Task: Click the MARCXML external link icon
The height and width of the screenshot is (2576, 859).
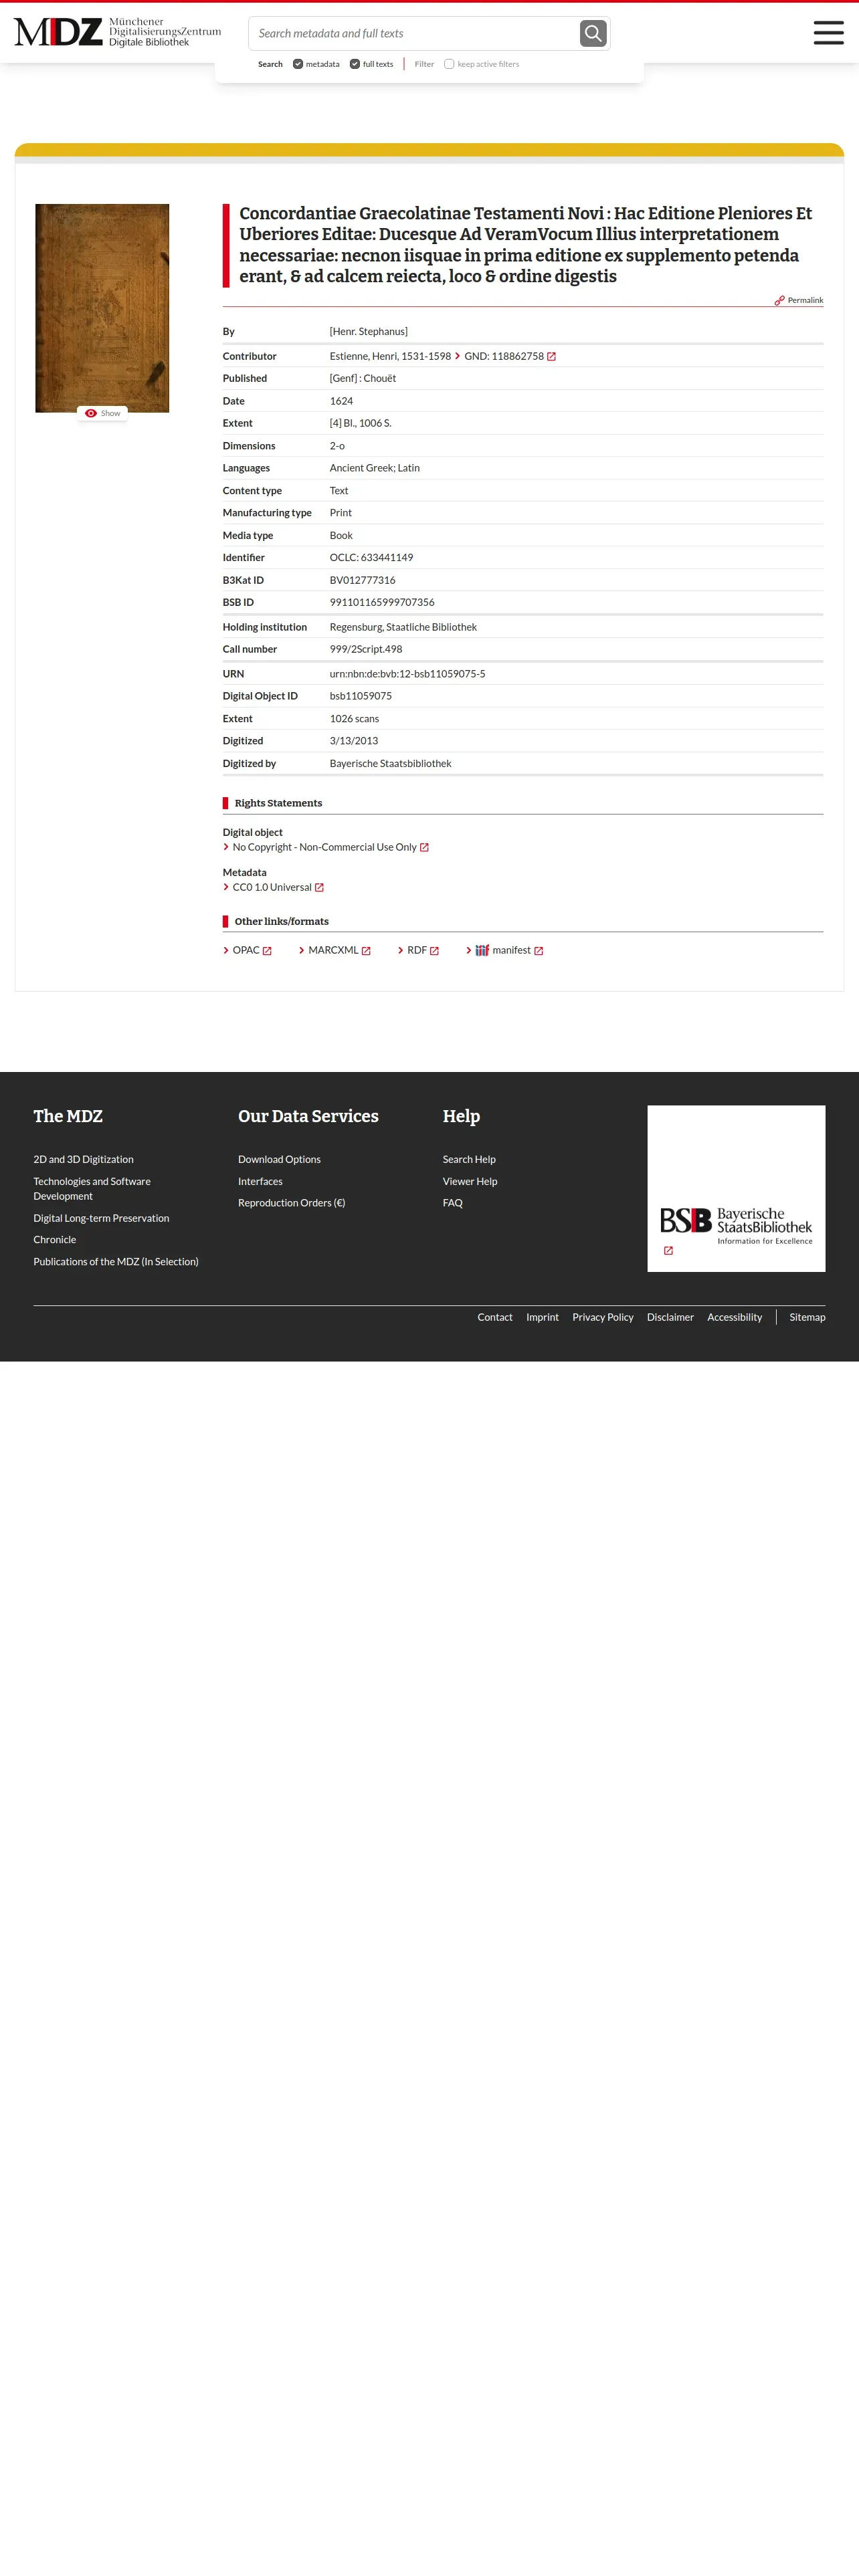Action: coord(366,951)
